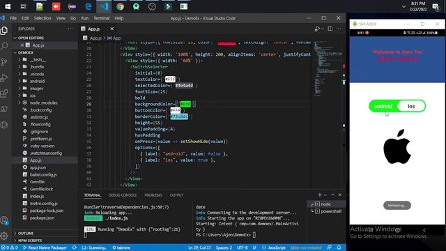Image resolution: width=446 pixels, height=251 pixels.
Task: Select the ios option in switch selector
Action: point(411,106)
